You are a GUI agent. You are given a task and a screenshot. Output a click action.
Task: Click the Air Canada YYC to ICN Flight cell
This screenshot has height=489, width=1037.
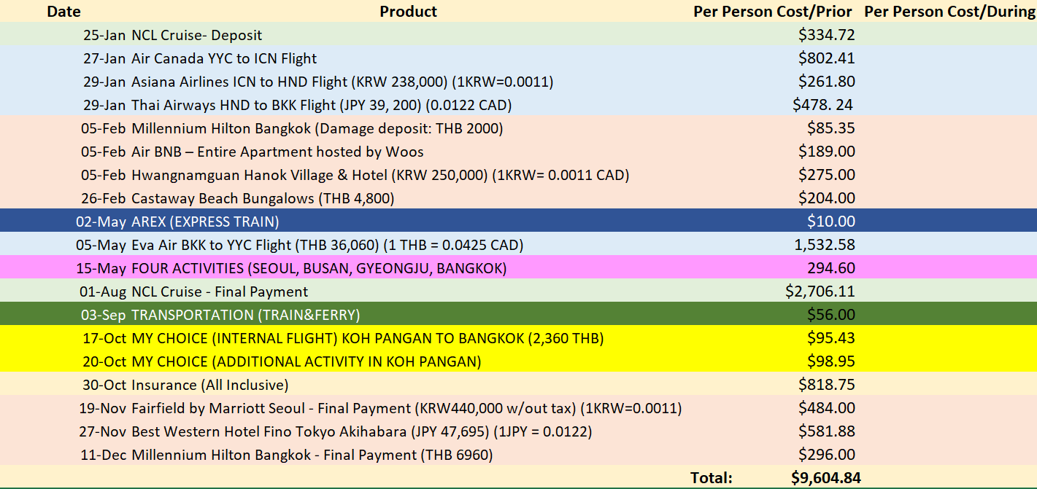224,58
